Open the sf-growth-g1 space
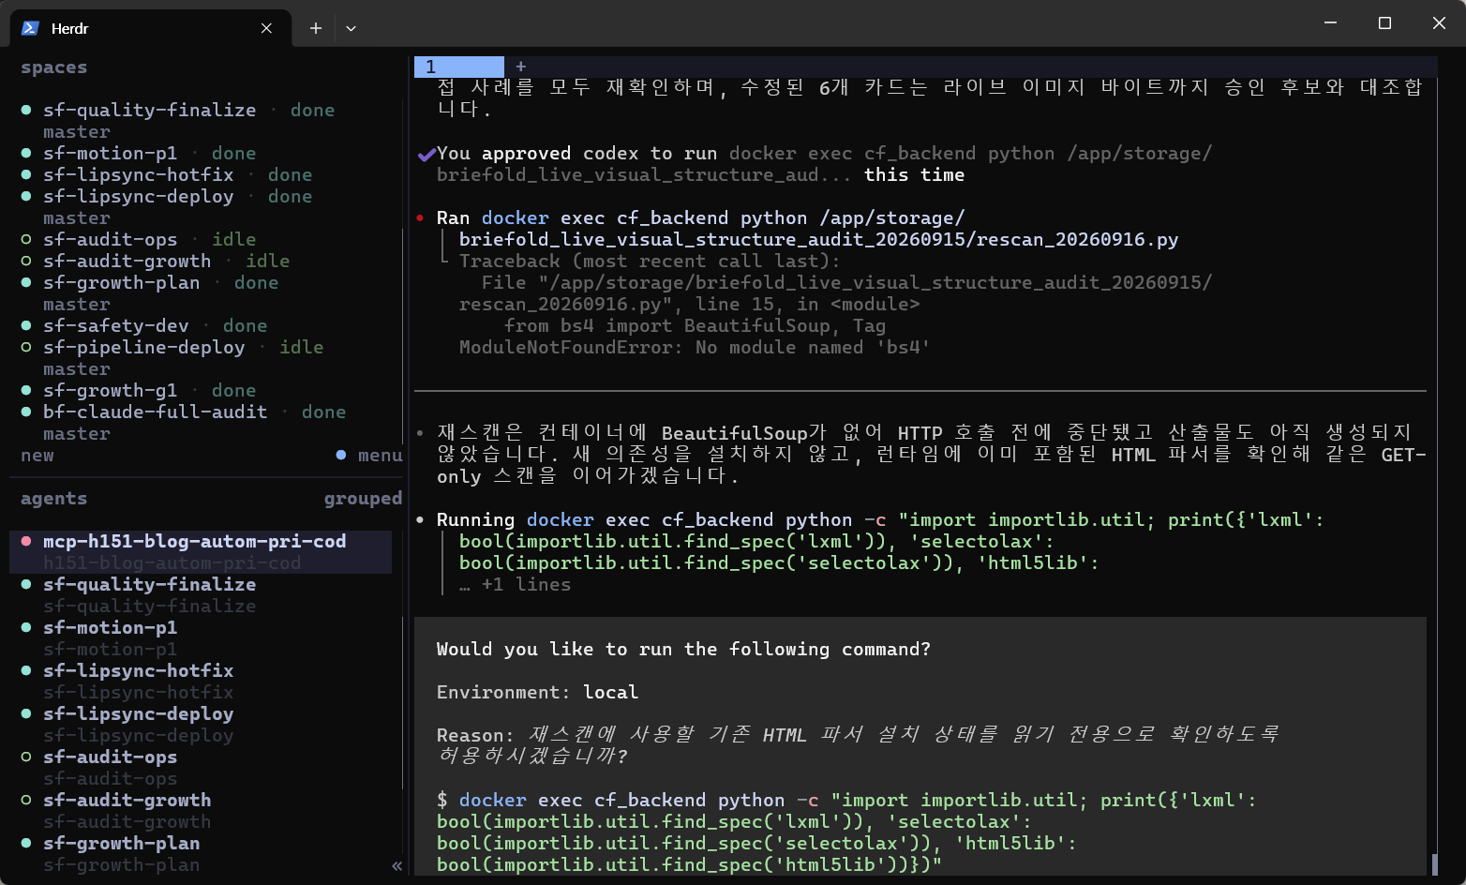This screenshot has height=885, width=1466. click(110, 390)
